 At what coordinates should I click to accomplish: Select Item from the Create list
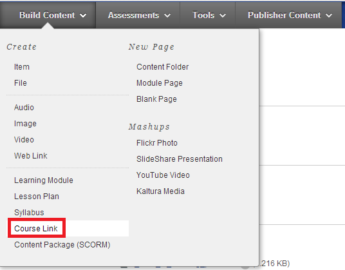22,67
